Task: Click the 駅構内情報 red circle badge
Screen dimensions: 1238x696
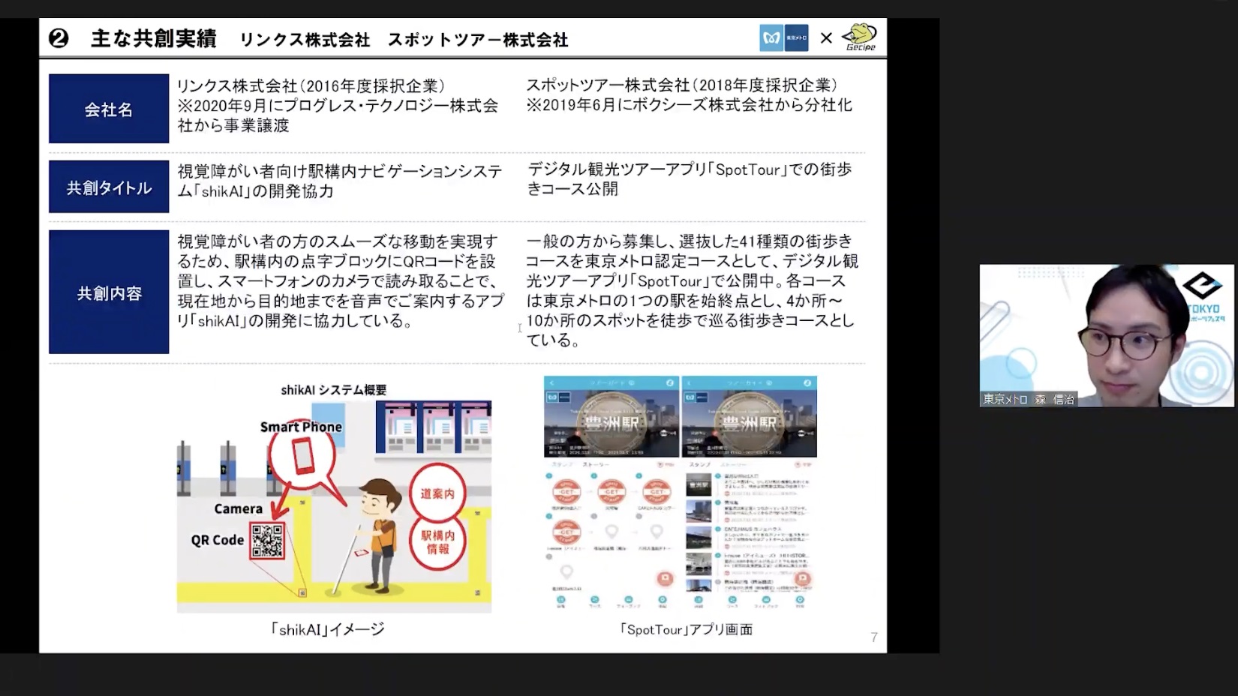Action: pyautogui.click(x=437, y=542)
